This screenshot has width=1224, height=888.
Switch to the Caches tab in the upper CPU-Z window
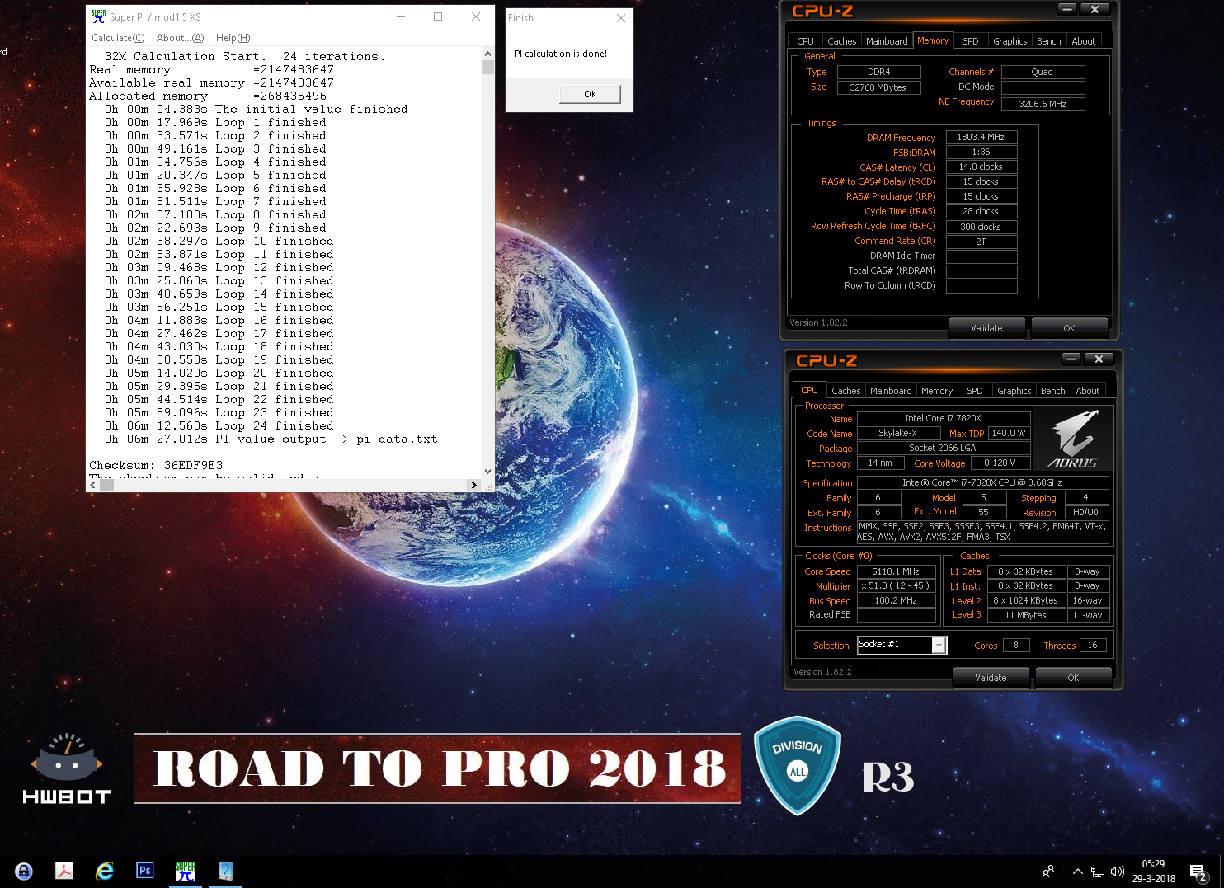click(x=841, y=41)
